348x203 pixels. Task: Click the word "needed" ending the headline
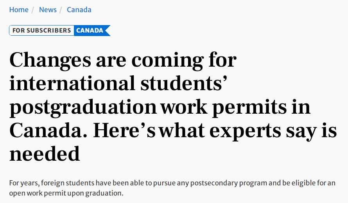coord(45,154)
